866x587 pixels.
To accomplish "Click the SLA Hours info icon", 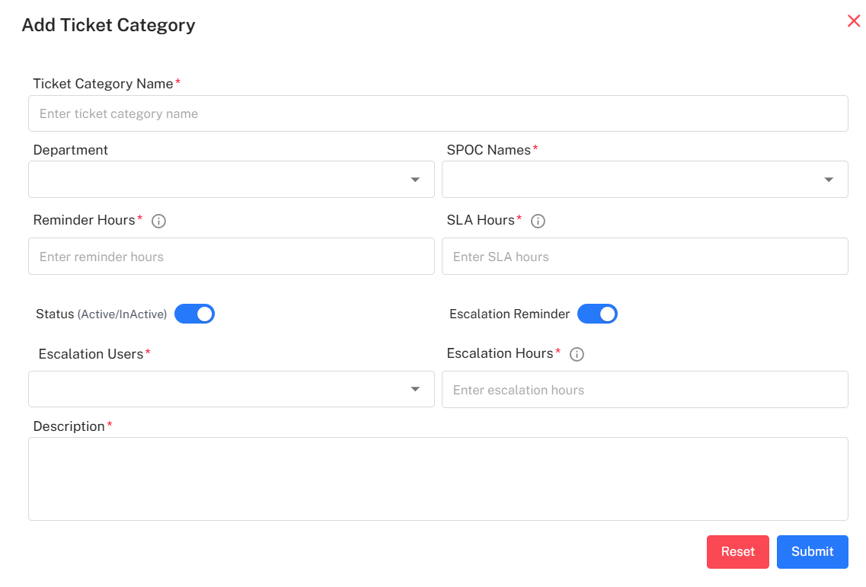I will pos(538,221).
